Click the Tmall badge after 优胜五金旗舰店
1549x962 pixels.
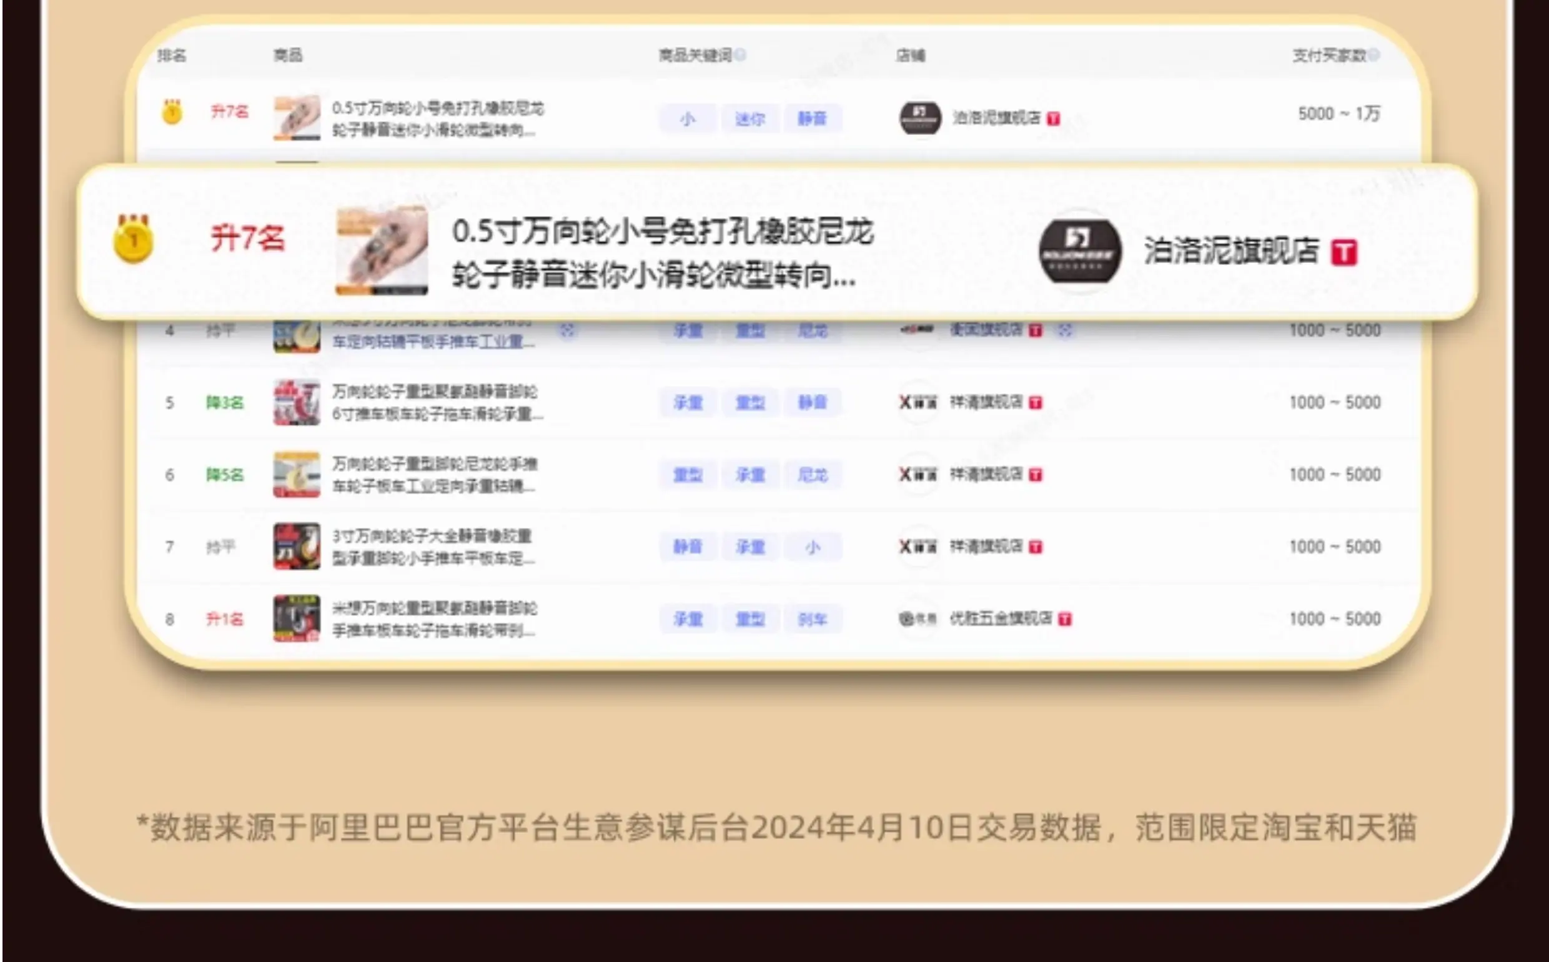point(1065,619)
